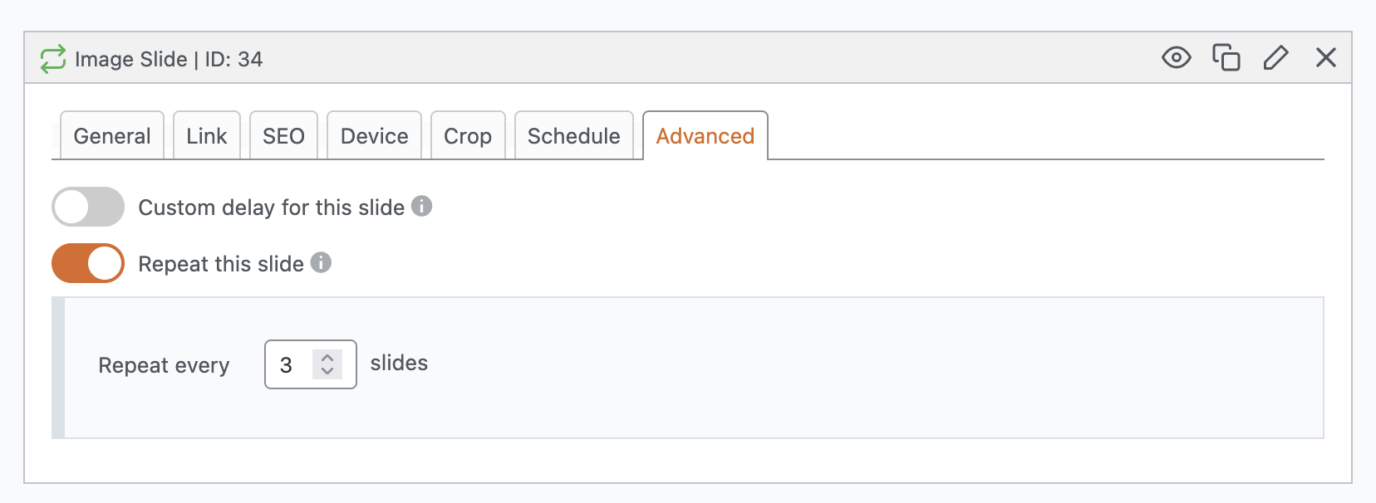Go to the SEO tab

[283, 136]
